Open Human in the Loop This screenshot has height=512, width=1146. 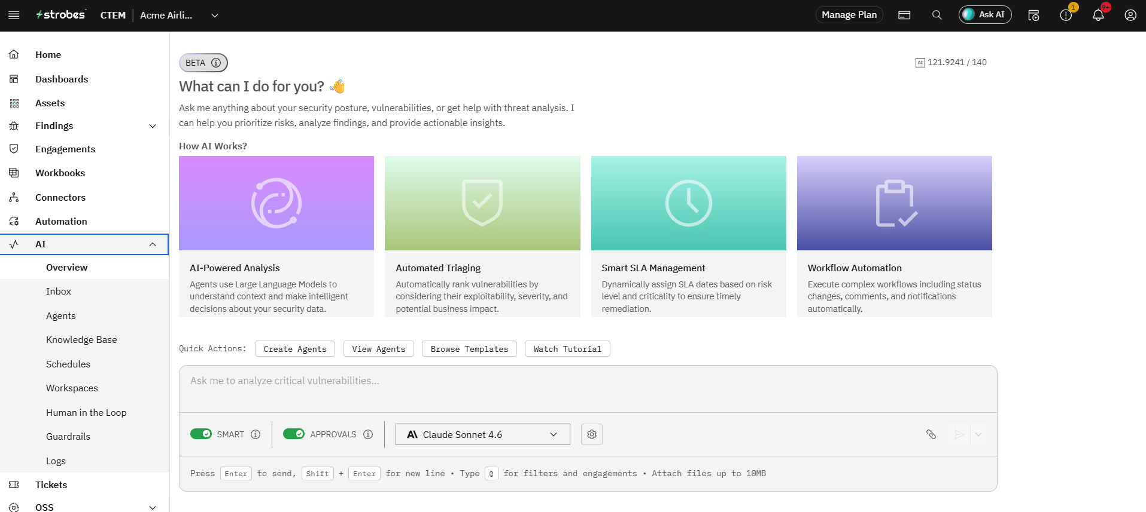tap(86, 412)
